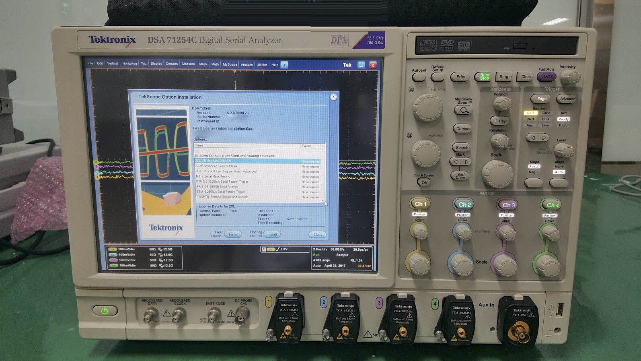The height and width of the screenshot is (361, 641).
Task: Toggle the purple Ch 3 button
Action: point(508,205)
